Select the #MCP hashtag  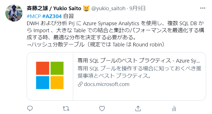click(33, 16)
